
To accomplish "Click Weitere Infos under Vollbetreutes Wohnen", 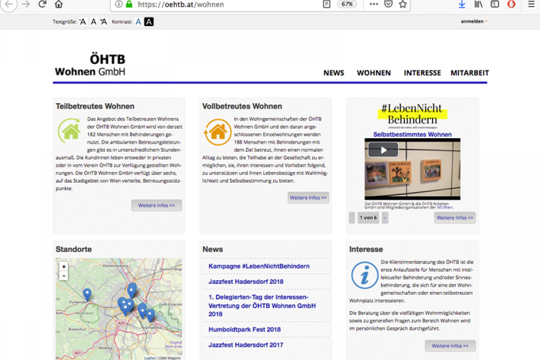I will pos(308,198).
